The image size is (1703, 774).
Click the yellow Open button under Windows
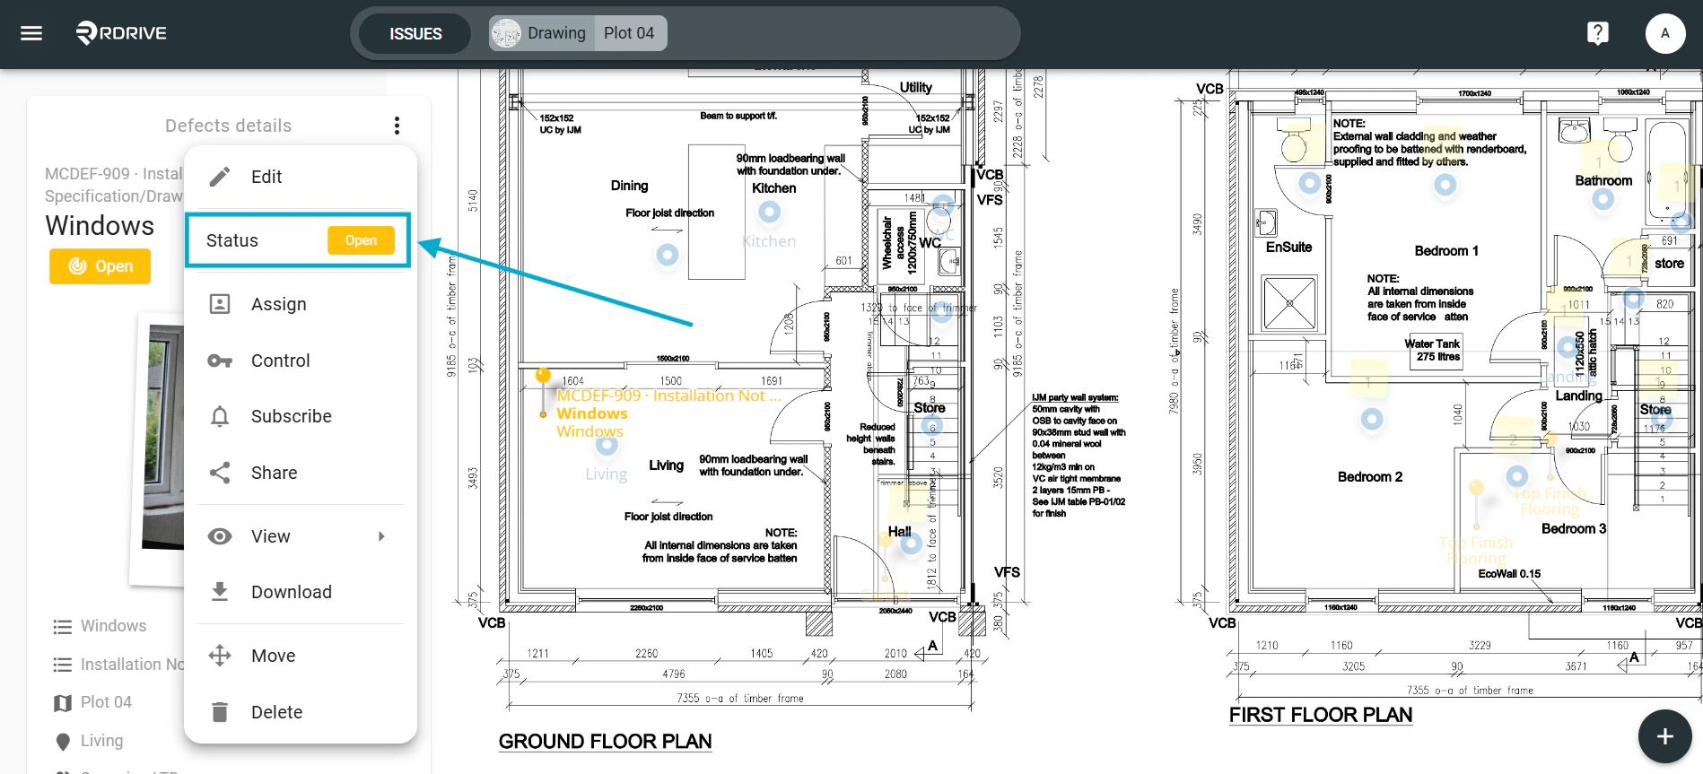point(100,266)
